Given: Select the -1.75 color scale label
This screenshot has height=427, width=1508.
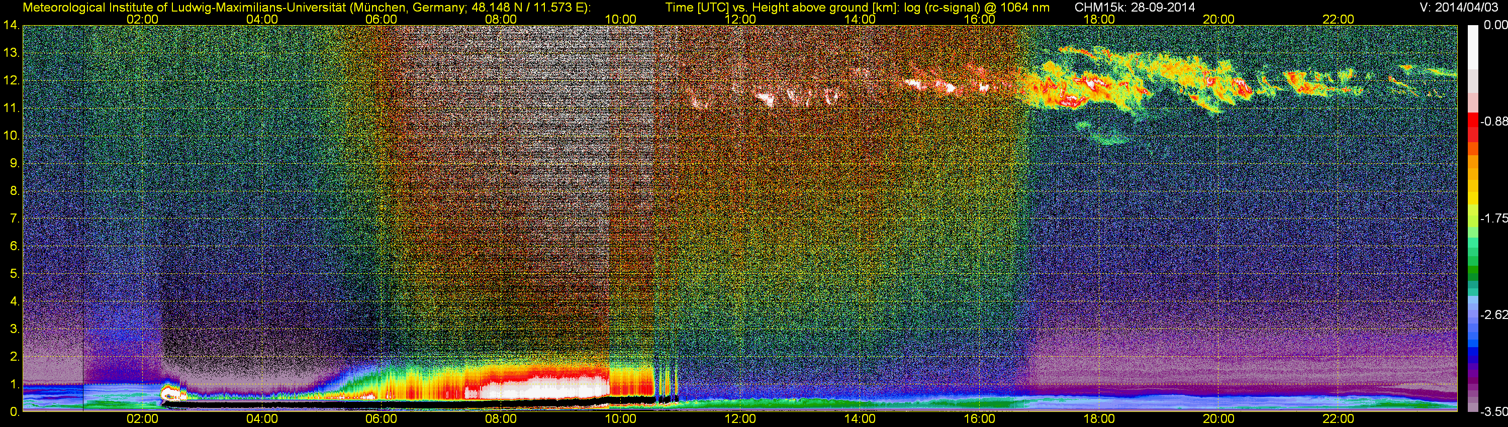Looking at the screenshot, I should [x=1493, y=218].
